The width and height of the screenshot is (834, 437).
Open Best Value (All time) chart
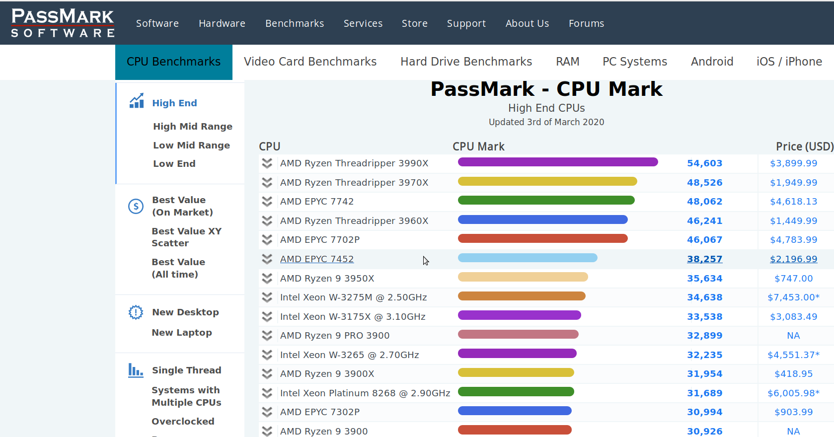[x=178, y=268]
